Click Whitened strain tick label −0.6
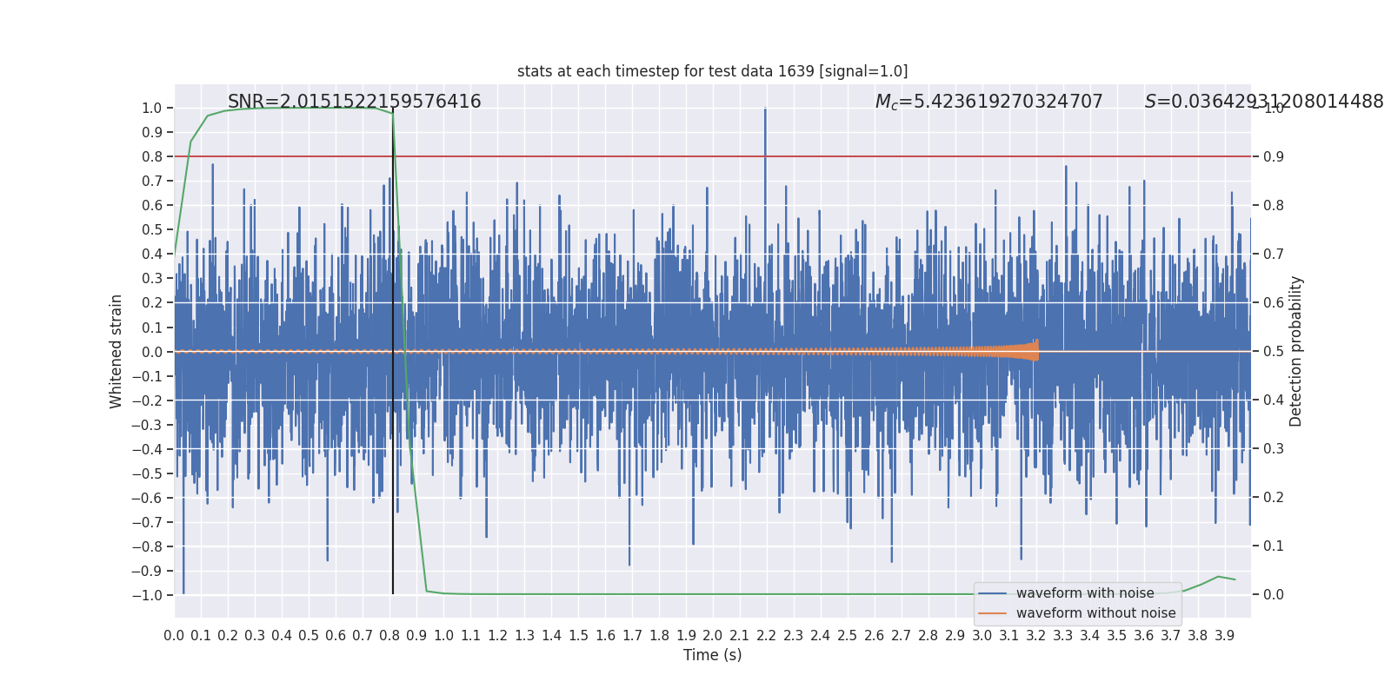Screen dimensions: 1391x695 [x=146, y=498]
